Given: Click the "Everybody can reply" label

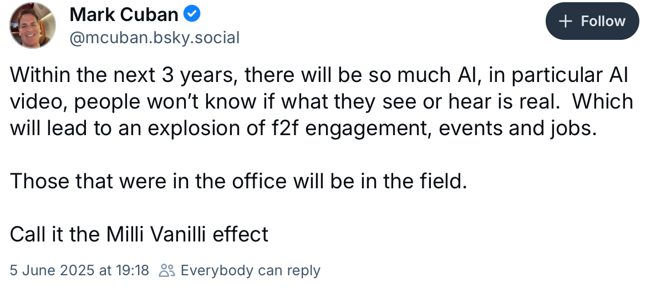Looking at the screenshot, I should point(250,270).
